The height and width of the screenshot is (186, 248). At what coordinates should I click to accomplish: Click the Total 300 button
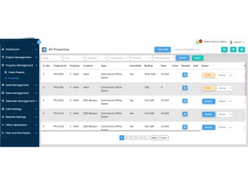tap(163, 50)
